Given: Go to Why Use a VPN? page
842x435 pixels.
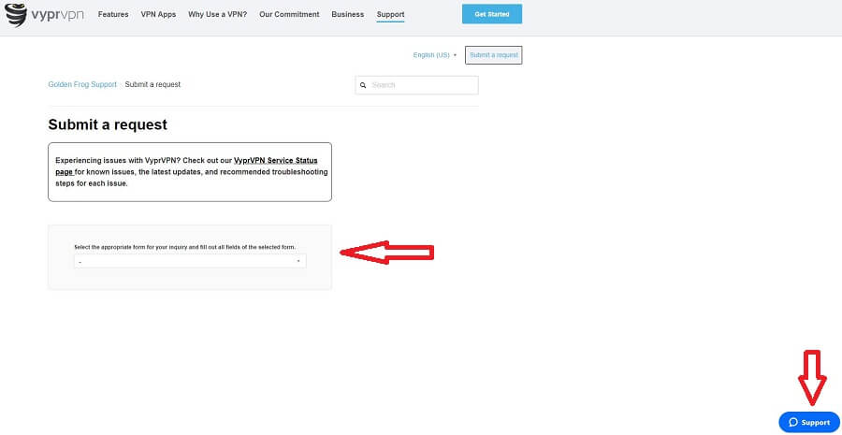Looking at the screenshot, I should point(217,15).
